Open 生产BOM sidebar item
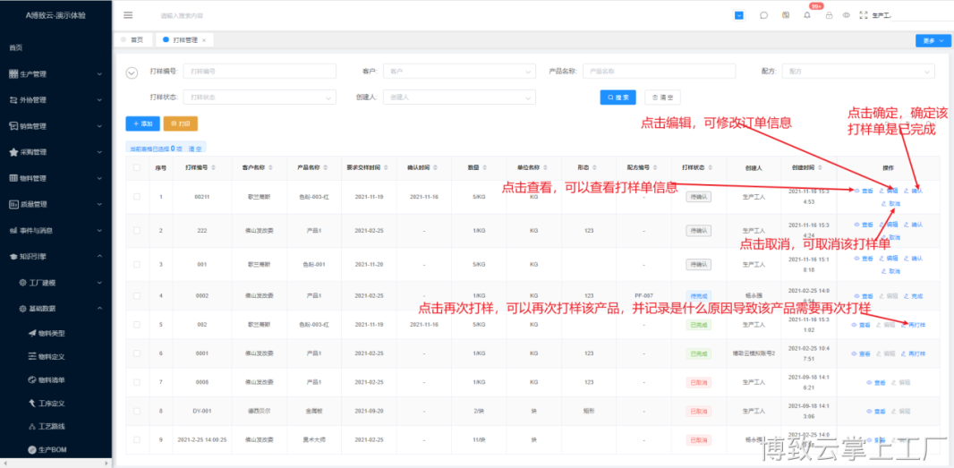This screenshot has height=468, width=954. (x=47, y=449)
